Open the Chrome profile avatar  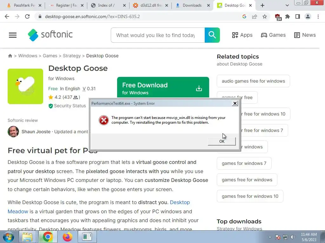pos(308,16)
